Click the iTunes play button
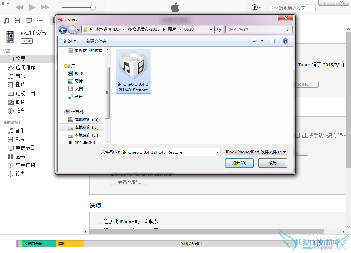 pyautogui.click(x=32, y=7)
